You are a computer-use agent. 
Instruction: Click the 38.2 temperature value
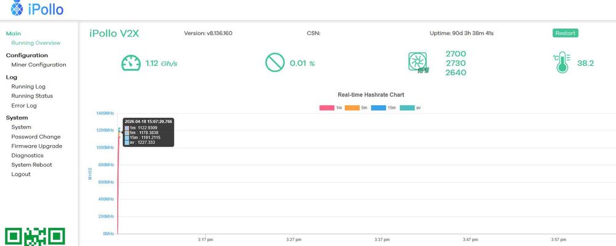coord(585,63)
